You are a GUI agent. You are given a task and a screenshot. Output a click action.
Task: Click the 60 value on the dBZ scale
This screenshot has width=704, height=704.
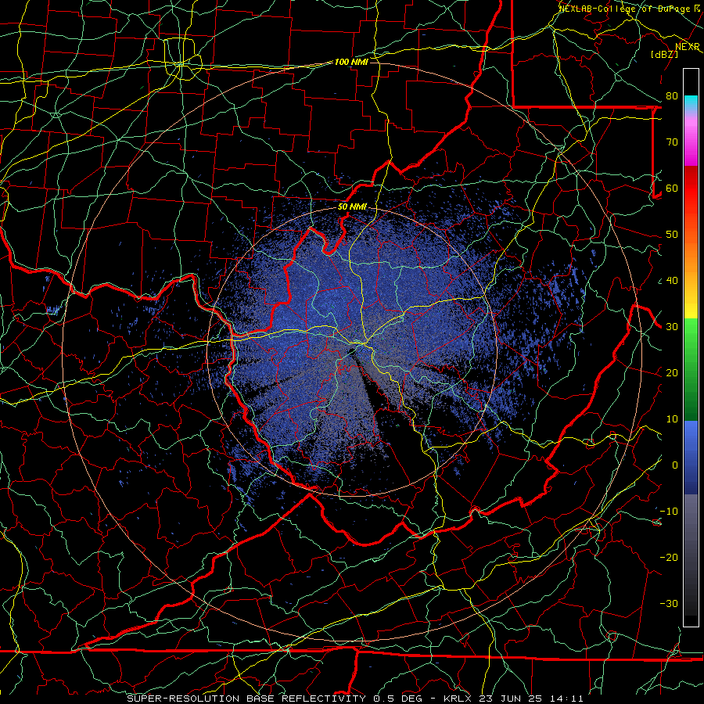point(672,189)
